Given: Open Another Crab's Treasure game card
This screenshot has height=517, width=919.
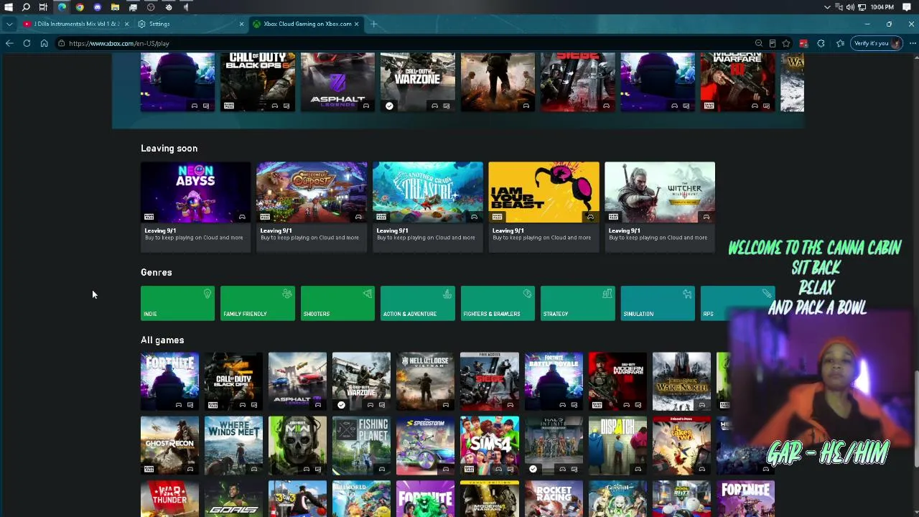Looking at the screenshot, I should (x=428, y=207).
